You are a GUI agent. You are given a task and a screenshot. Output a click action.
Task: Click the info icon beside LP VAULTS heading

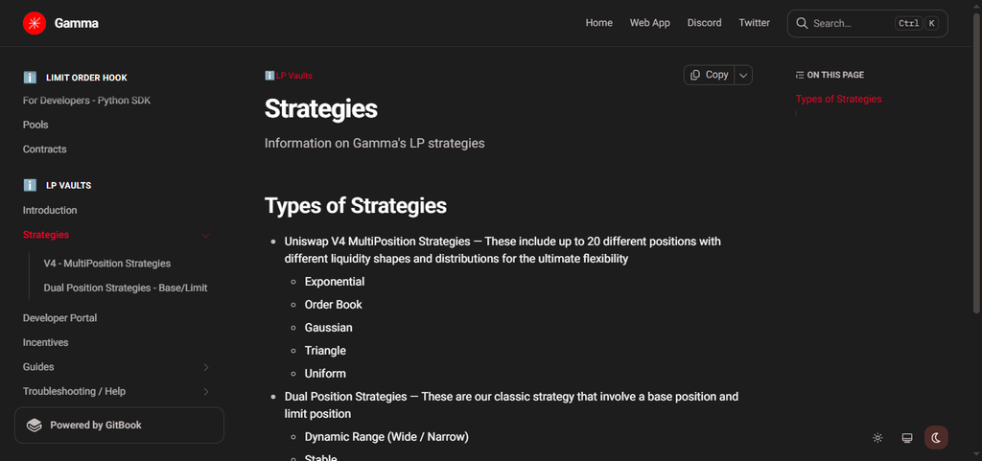coord(30,185)
